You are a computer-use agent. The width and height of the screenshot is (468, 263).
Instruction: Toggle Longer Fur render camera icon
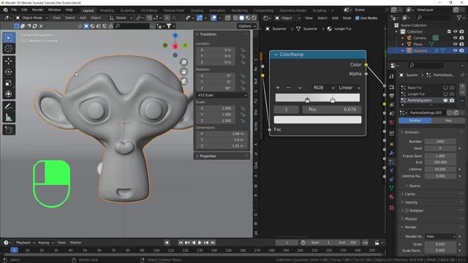(452, 94)
